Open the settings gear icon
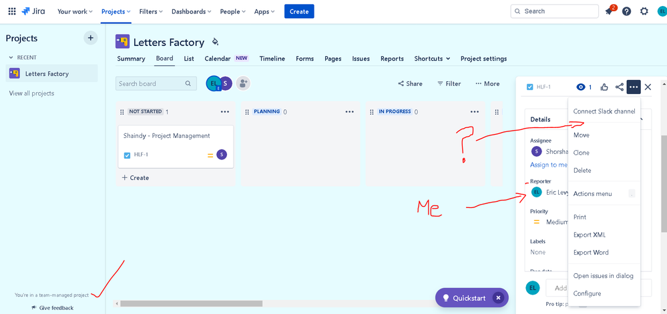 pos(644,11)
